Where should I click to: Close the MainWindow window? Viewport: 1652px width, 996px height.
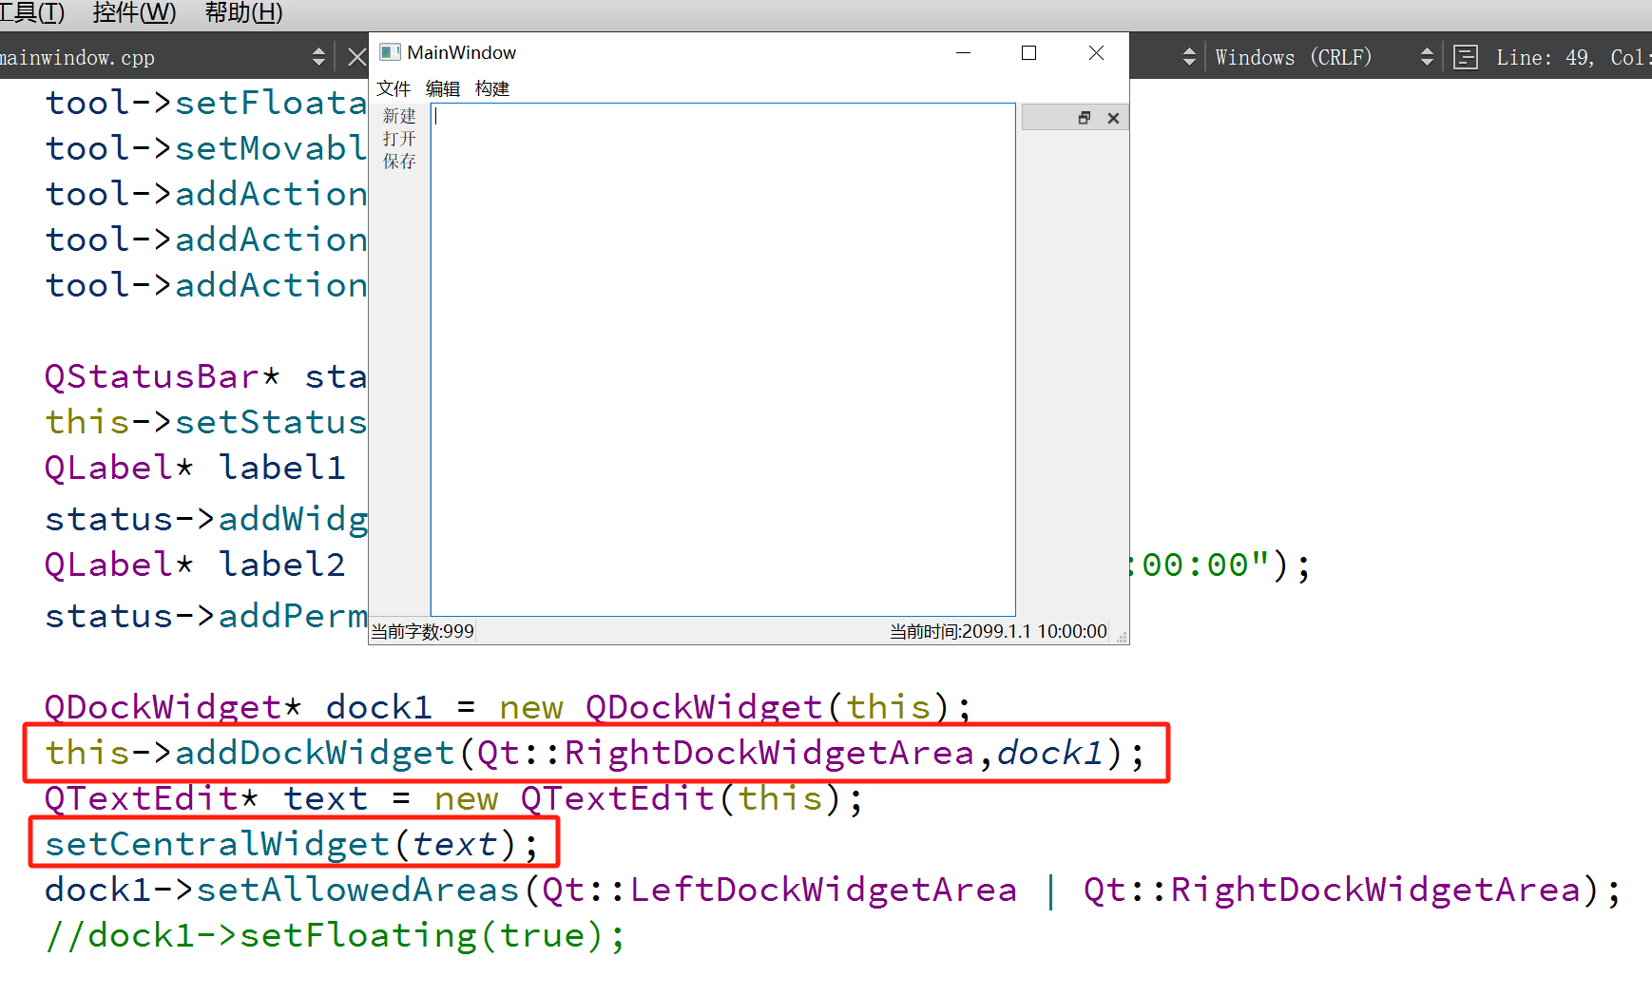[x=1096, y=52]
